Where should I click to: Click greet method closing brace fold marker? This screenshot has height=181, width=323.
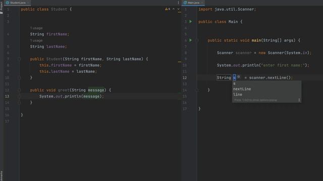(x=19, y=103)
